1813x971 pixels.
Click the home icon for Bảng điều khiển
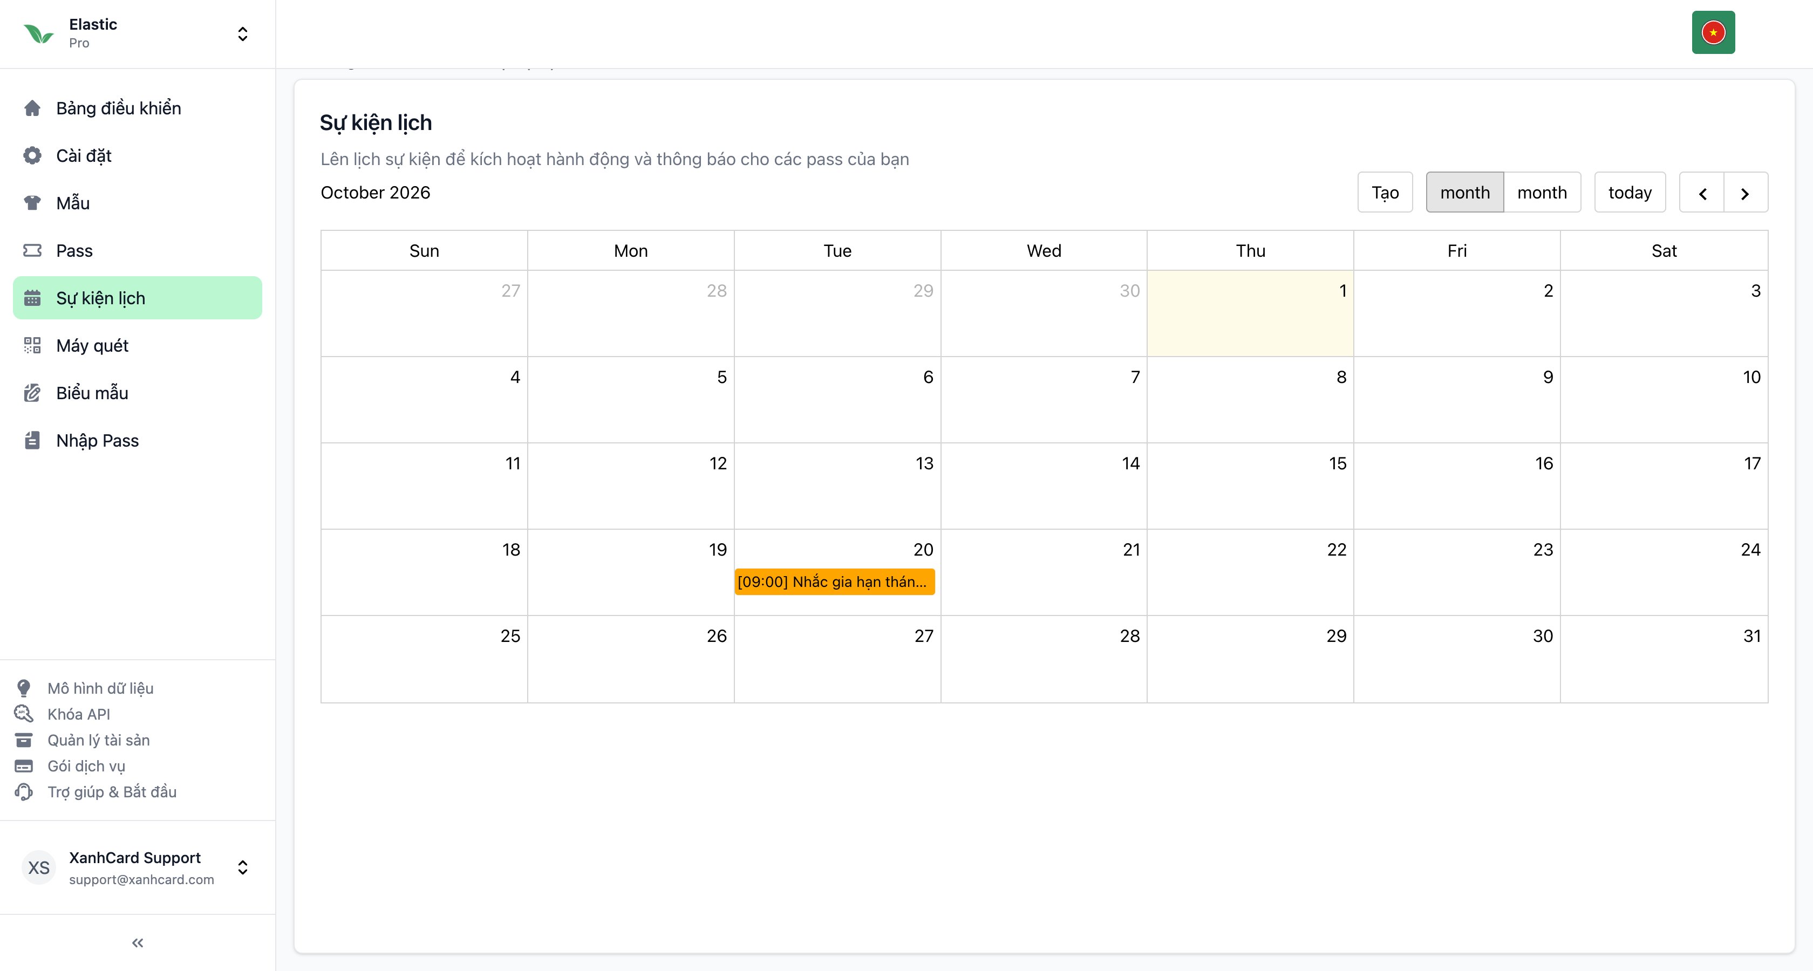tap(32, 108)
